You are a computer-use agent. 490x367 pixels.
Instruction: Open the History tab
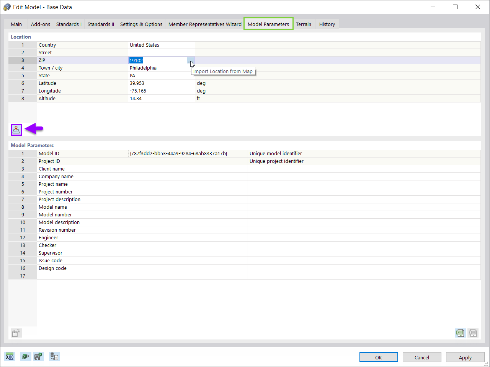click(327, 24)
